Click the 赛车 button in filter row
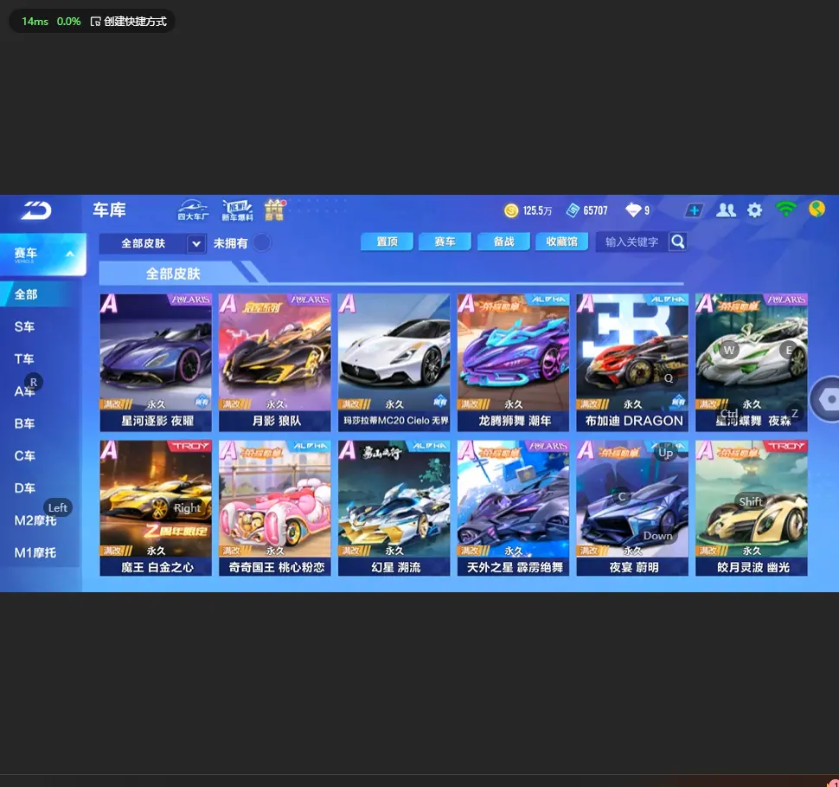839x787 pixels. pyautogui.click(x=445, y=242)
